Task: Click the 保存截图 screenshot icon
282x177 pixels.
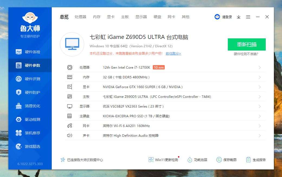Action: 219,160
